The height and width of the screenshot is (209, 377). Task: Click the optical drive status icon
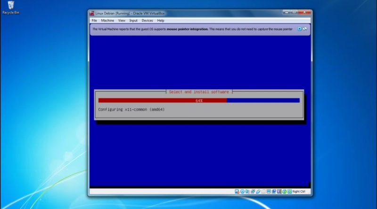tap(242, 191)
